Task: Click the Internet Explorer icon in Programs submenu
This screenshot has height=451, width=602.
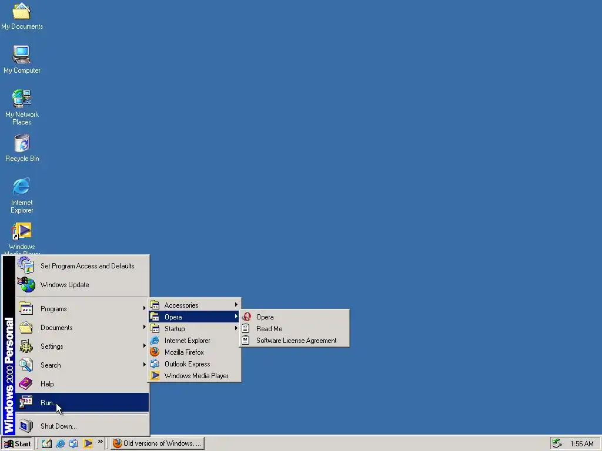Action: pos(155,340)
